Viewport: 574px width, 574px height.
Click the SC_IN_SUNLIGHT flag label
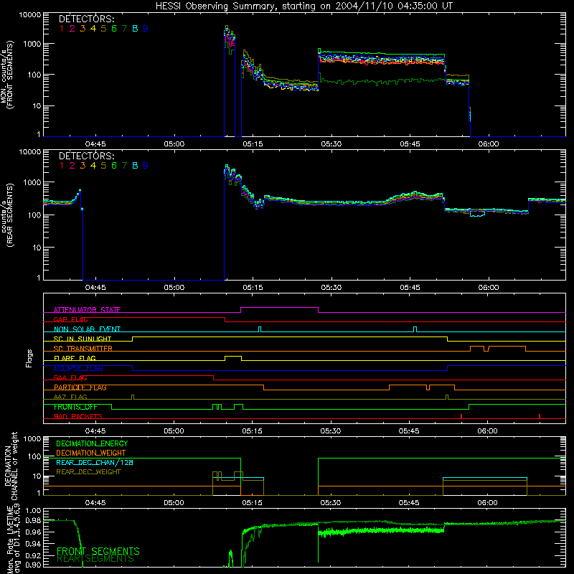click(x=83, y=339)
